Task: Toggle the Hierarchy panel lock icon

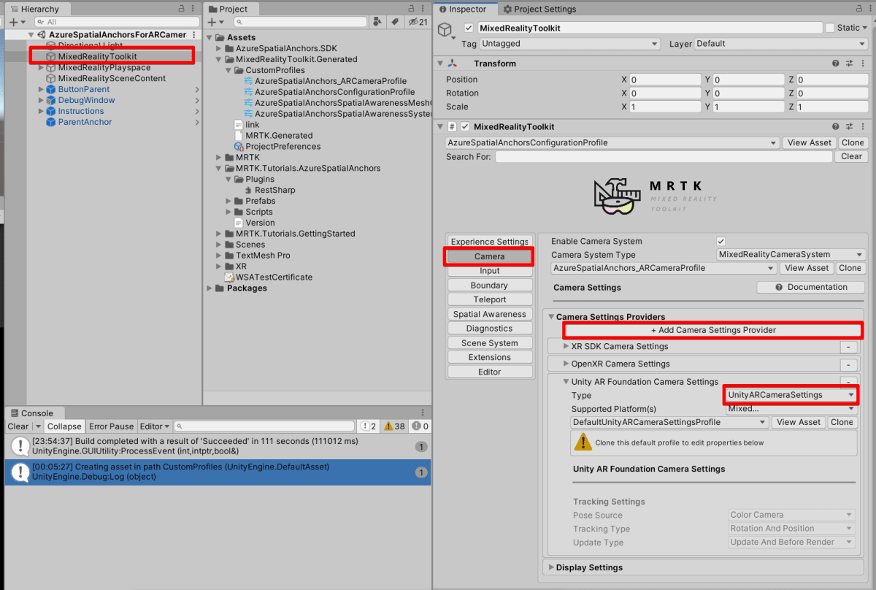Action: pos(182,9)
